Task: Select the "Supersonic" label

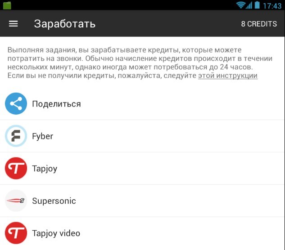Action: [54, 201]
